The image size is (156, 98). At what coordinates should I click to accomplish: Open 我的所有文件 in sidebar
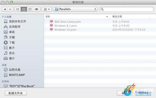coord(17,21)
